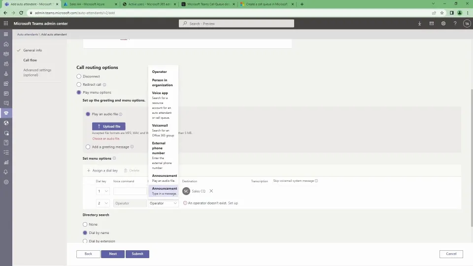Open the Meetings calendar icon in sidebar

6,94
